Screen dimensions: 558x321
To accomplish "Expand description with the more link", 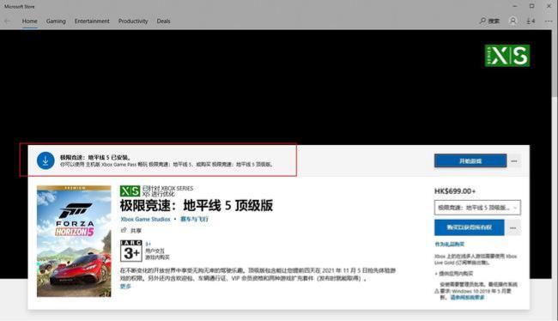I will (x=125, y=286).
